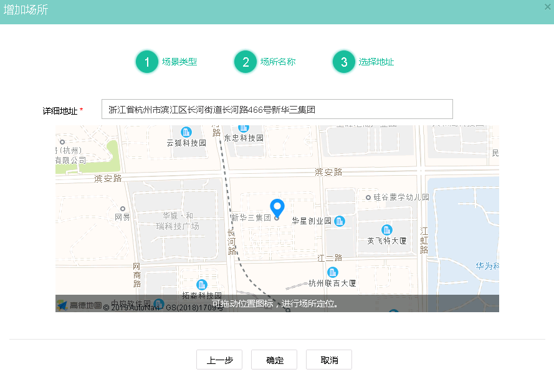Click the 东忠科技园 map label
Screen dimensions: 554x372
[244, 138]
